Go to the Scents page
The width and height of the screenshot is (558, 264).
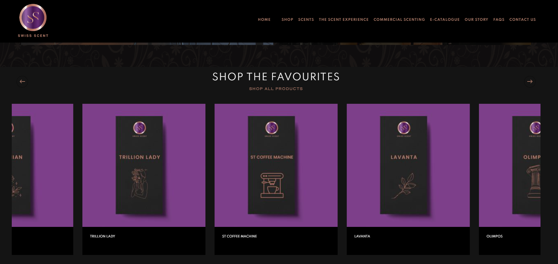click(306, 20)
